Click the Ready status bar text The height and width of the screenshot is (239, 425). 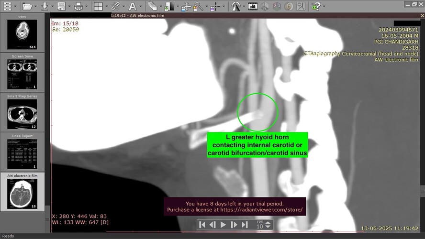[8, 236]
